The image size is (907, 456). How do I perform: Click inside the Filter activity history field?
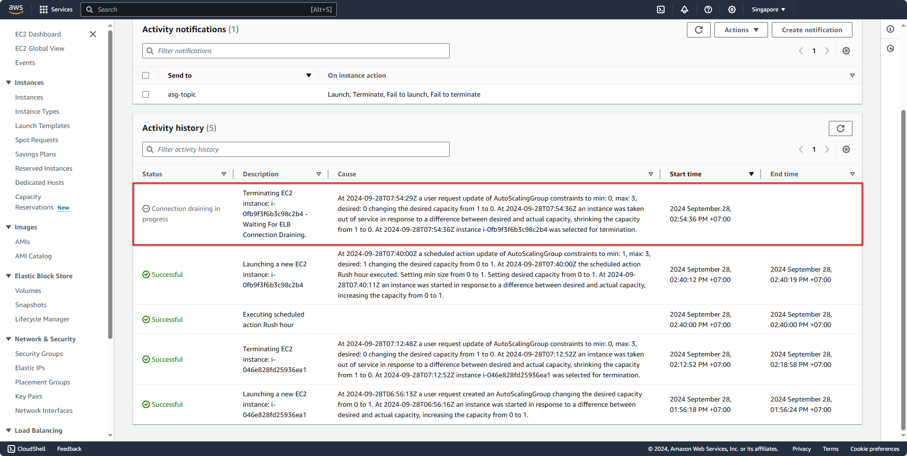296,149
